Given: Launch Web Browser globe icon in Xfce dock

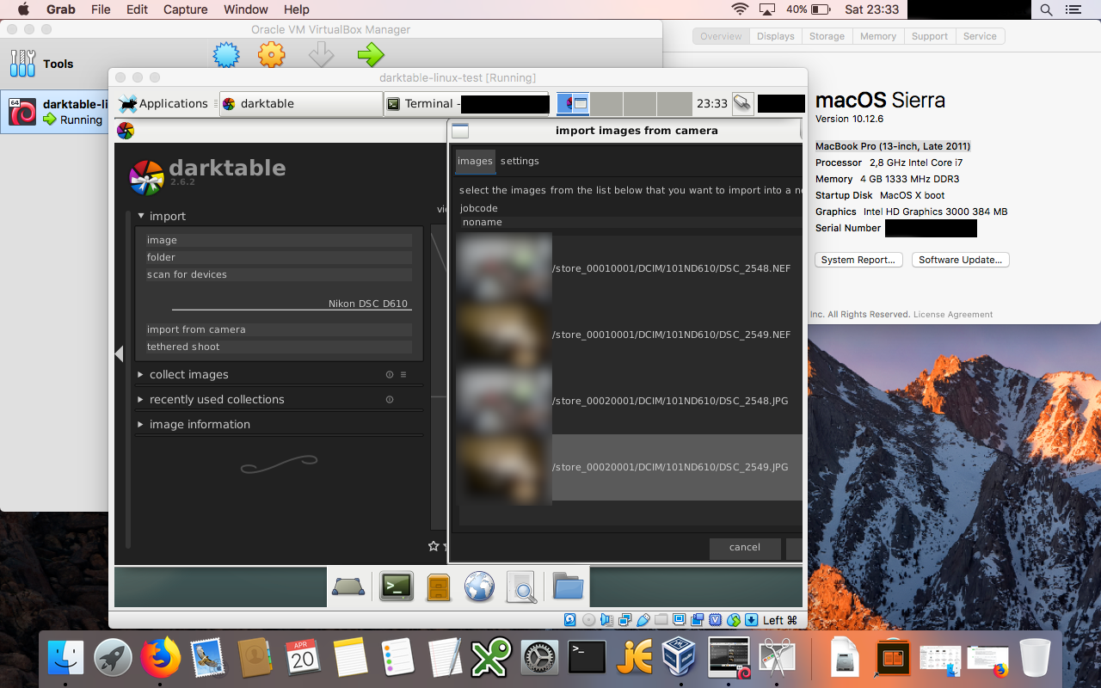Looking at the screenshot, I should [x=480, y=587].
